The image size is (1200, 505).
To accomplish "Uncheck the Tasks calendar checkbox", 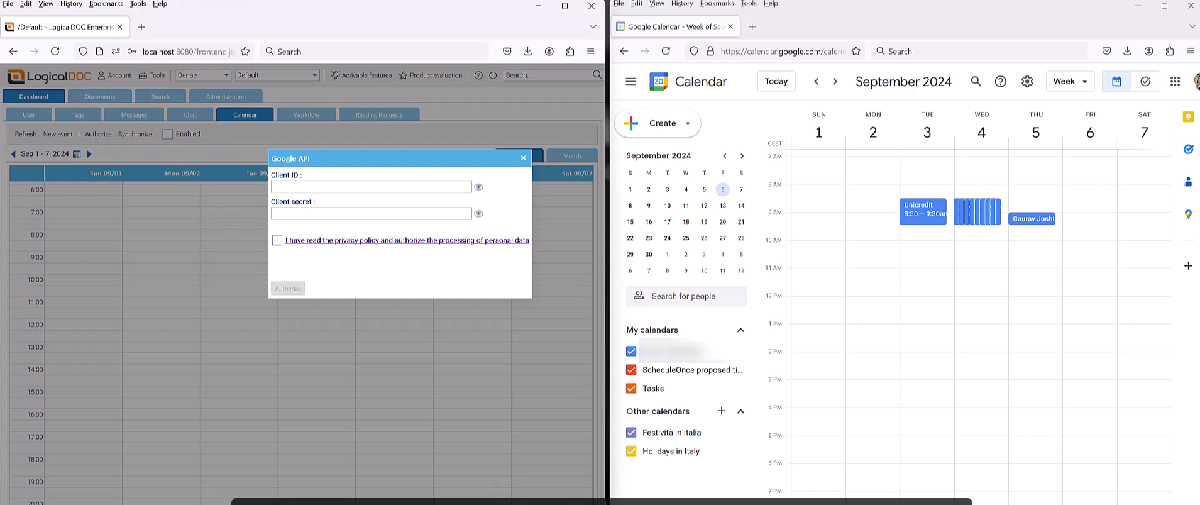I will [x=631, y=388].
